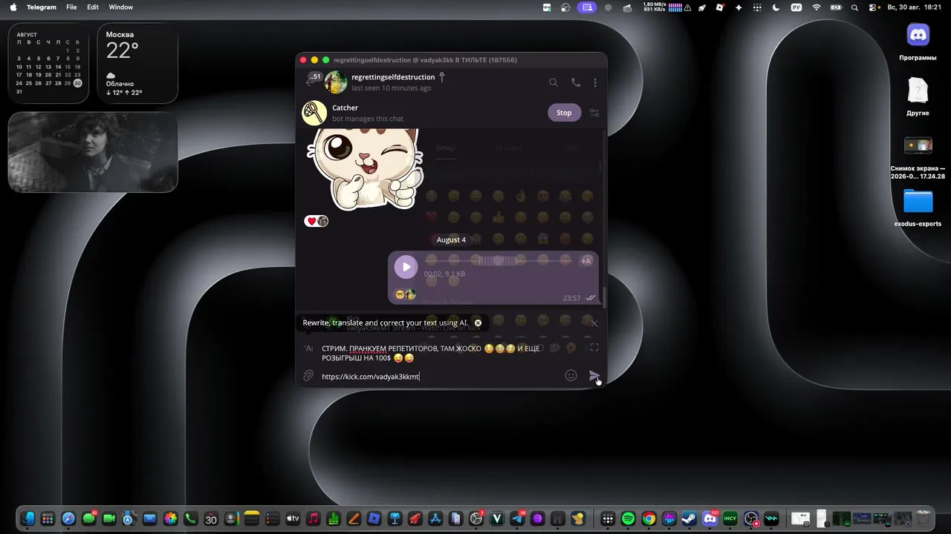The image size is (951, 534).
Task: Open the Telegram menu in menu bar
Action: [x=42, y=7]
